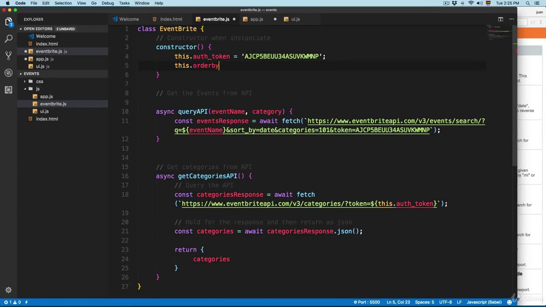This screenshot has height=307, width=546.
Task: Open the macOS Notification Center
Action: (537, 3)
